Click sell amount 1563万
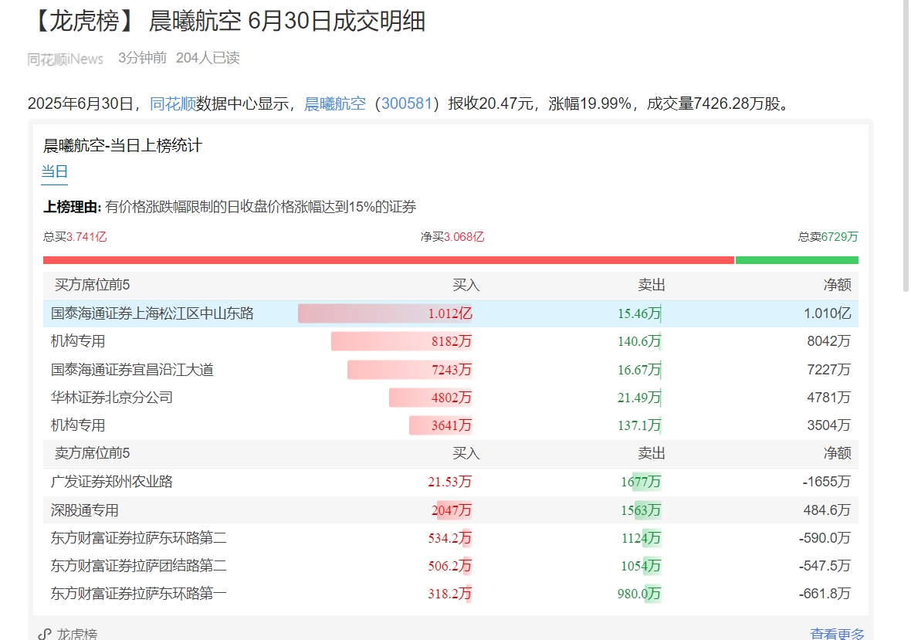911x640 pixels. [641, 510]
